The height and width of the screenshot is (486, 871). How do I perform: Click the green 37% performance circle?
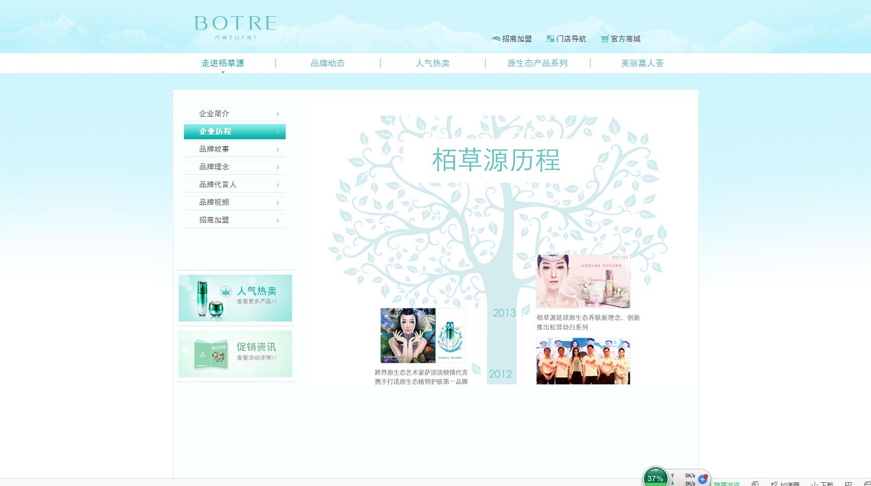pos(655,476)
